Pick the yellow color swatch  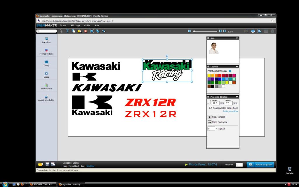click(209, 75)
